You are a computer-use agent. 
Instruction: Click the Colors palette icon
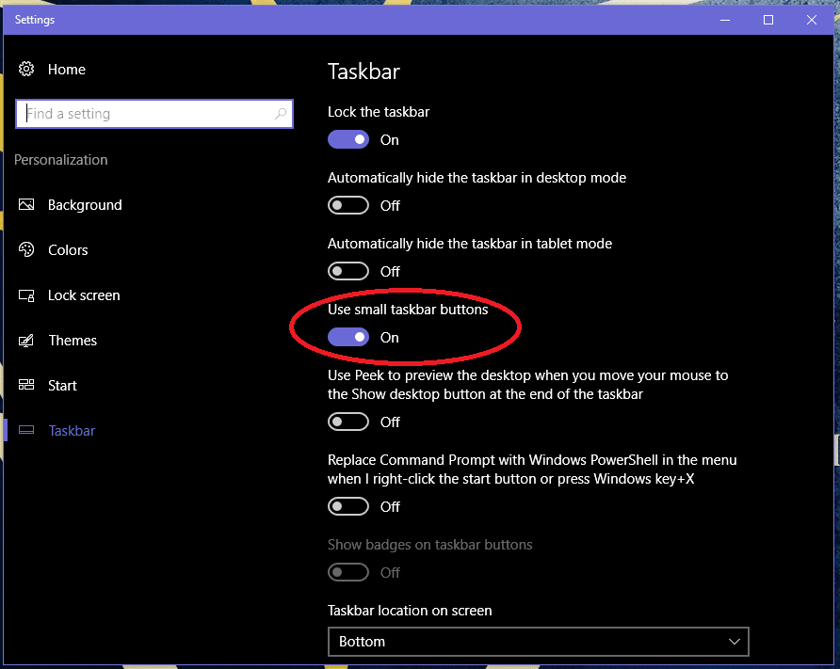pos(27,250)
